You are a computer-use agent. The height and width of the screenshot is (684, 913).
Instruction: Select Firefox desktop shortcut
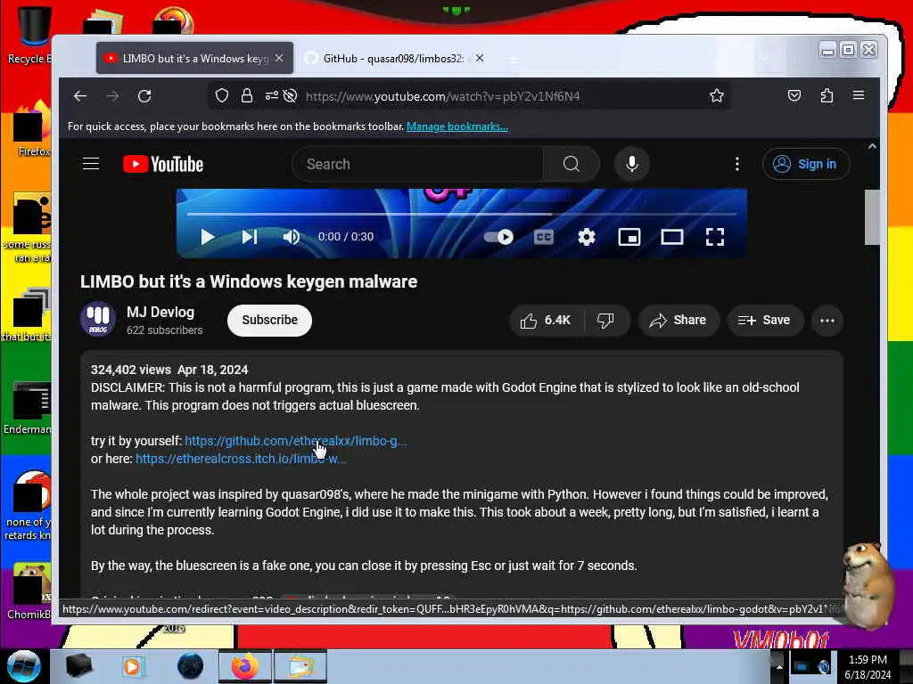click(33, 129)
